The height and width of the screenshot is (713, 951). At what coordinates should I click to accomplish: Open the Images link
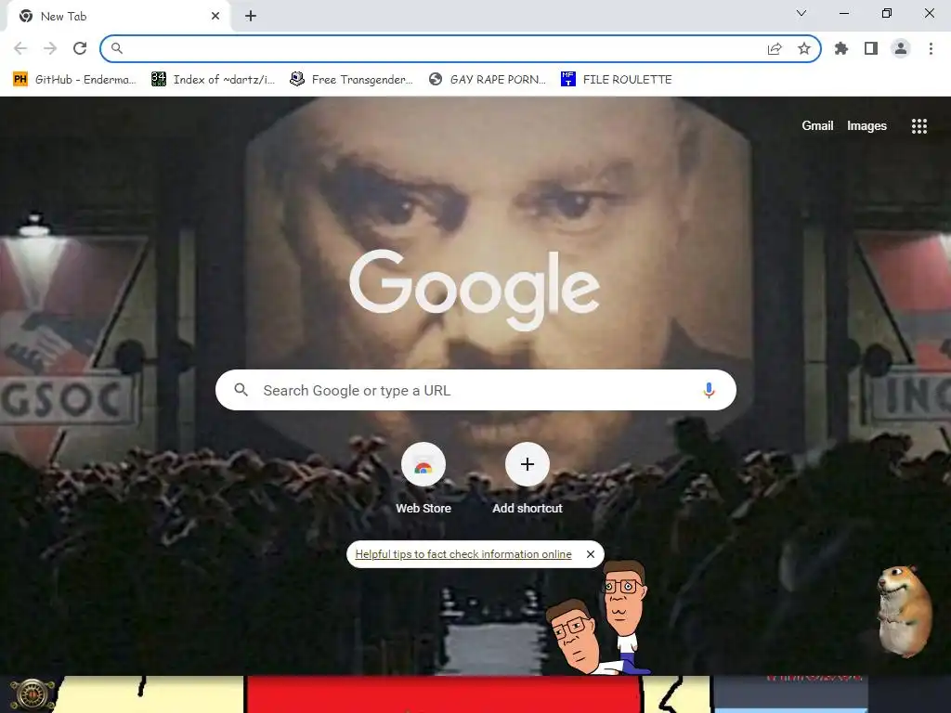coord(866,126)
